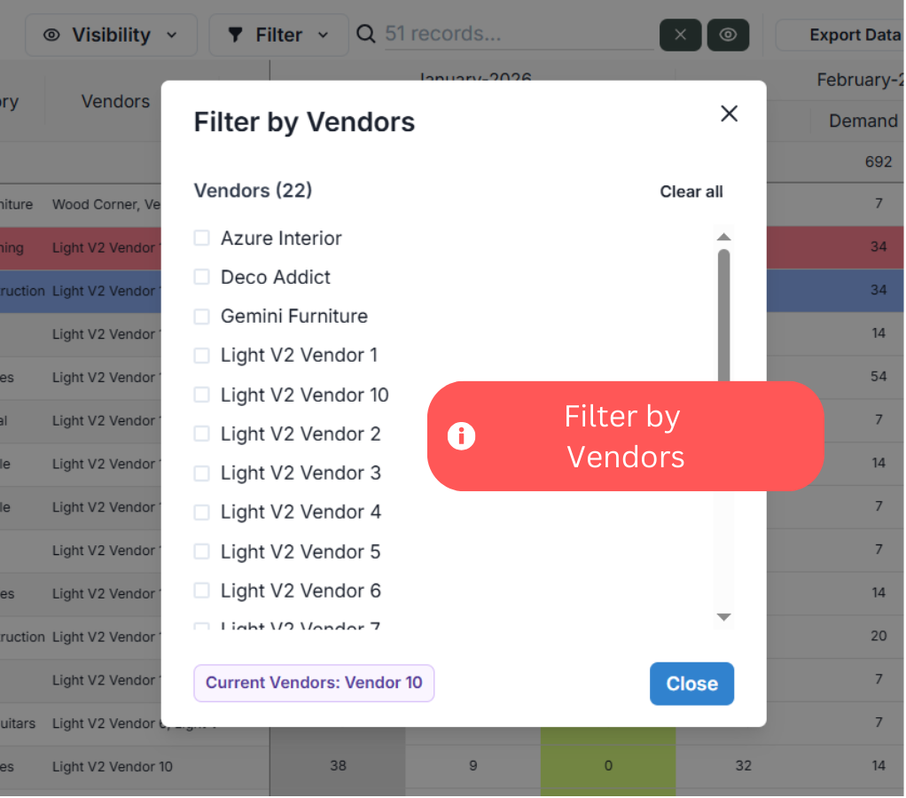The image size is (906, 798).
Task: Open the Visibility dropdown
Action: (111, 35)
